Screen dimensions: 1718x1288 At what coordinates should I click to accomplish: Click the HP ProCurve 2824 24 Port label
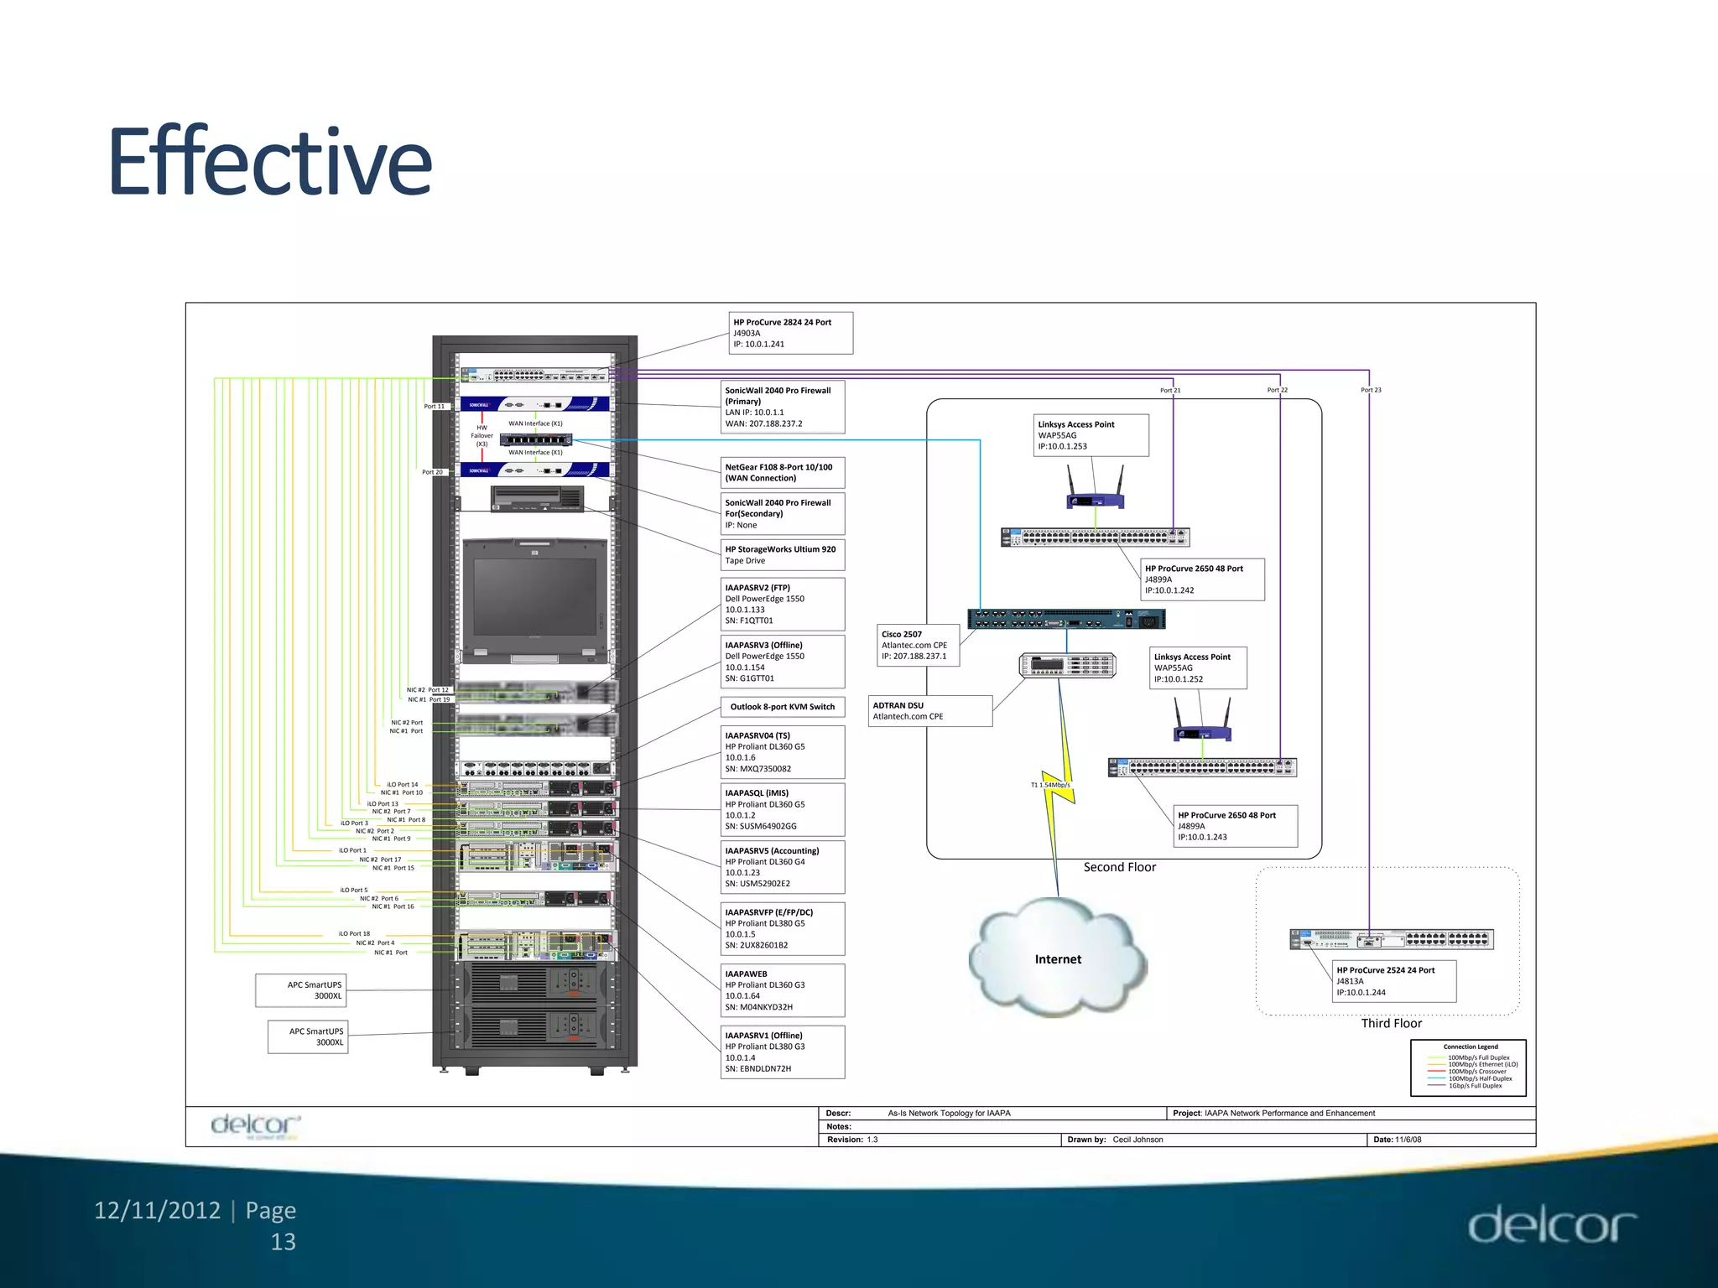791,333
